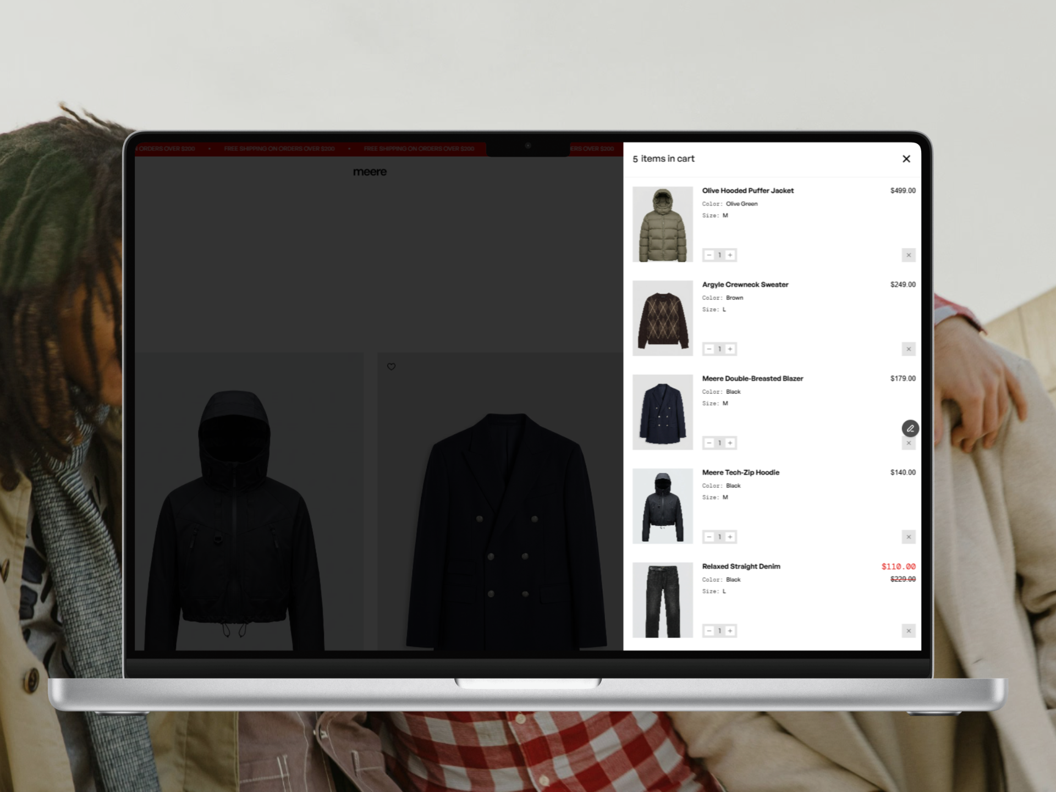Viewport: 1056px width, 792px height.
Task: Increase quantity of Meere Tech-Zip Hoodie
Action: tap(730, 537)
